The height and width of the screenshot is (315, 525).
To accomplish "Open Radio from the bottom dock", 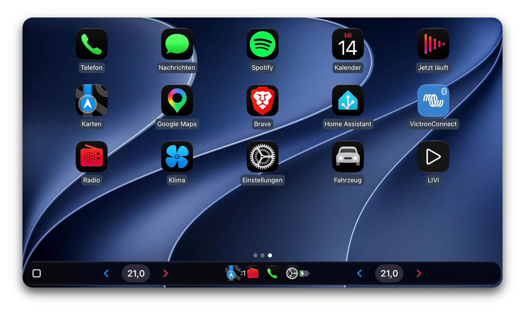I will [252, 273].
